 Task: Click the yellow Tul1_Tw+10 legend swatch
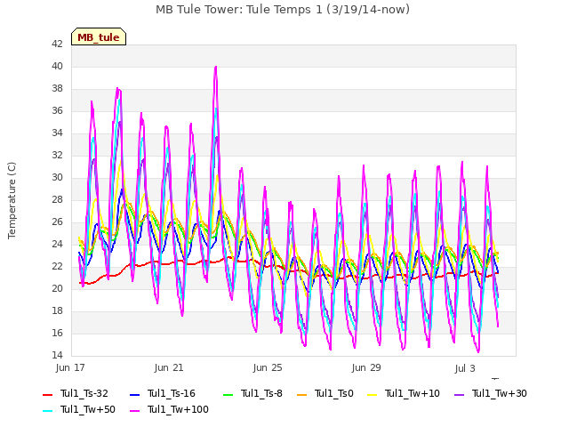(372, 394)
